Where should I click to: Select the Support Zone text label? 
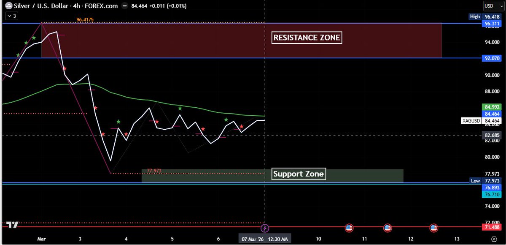tap(299, 174)
